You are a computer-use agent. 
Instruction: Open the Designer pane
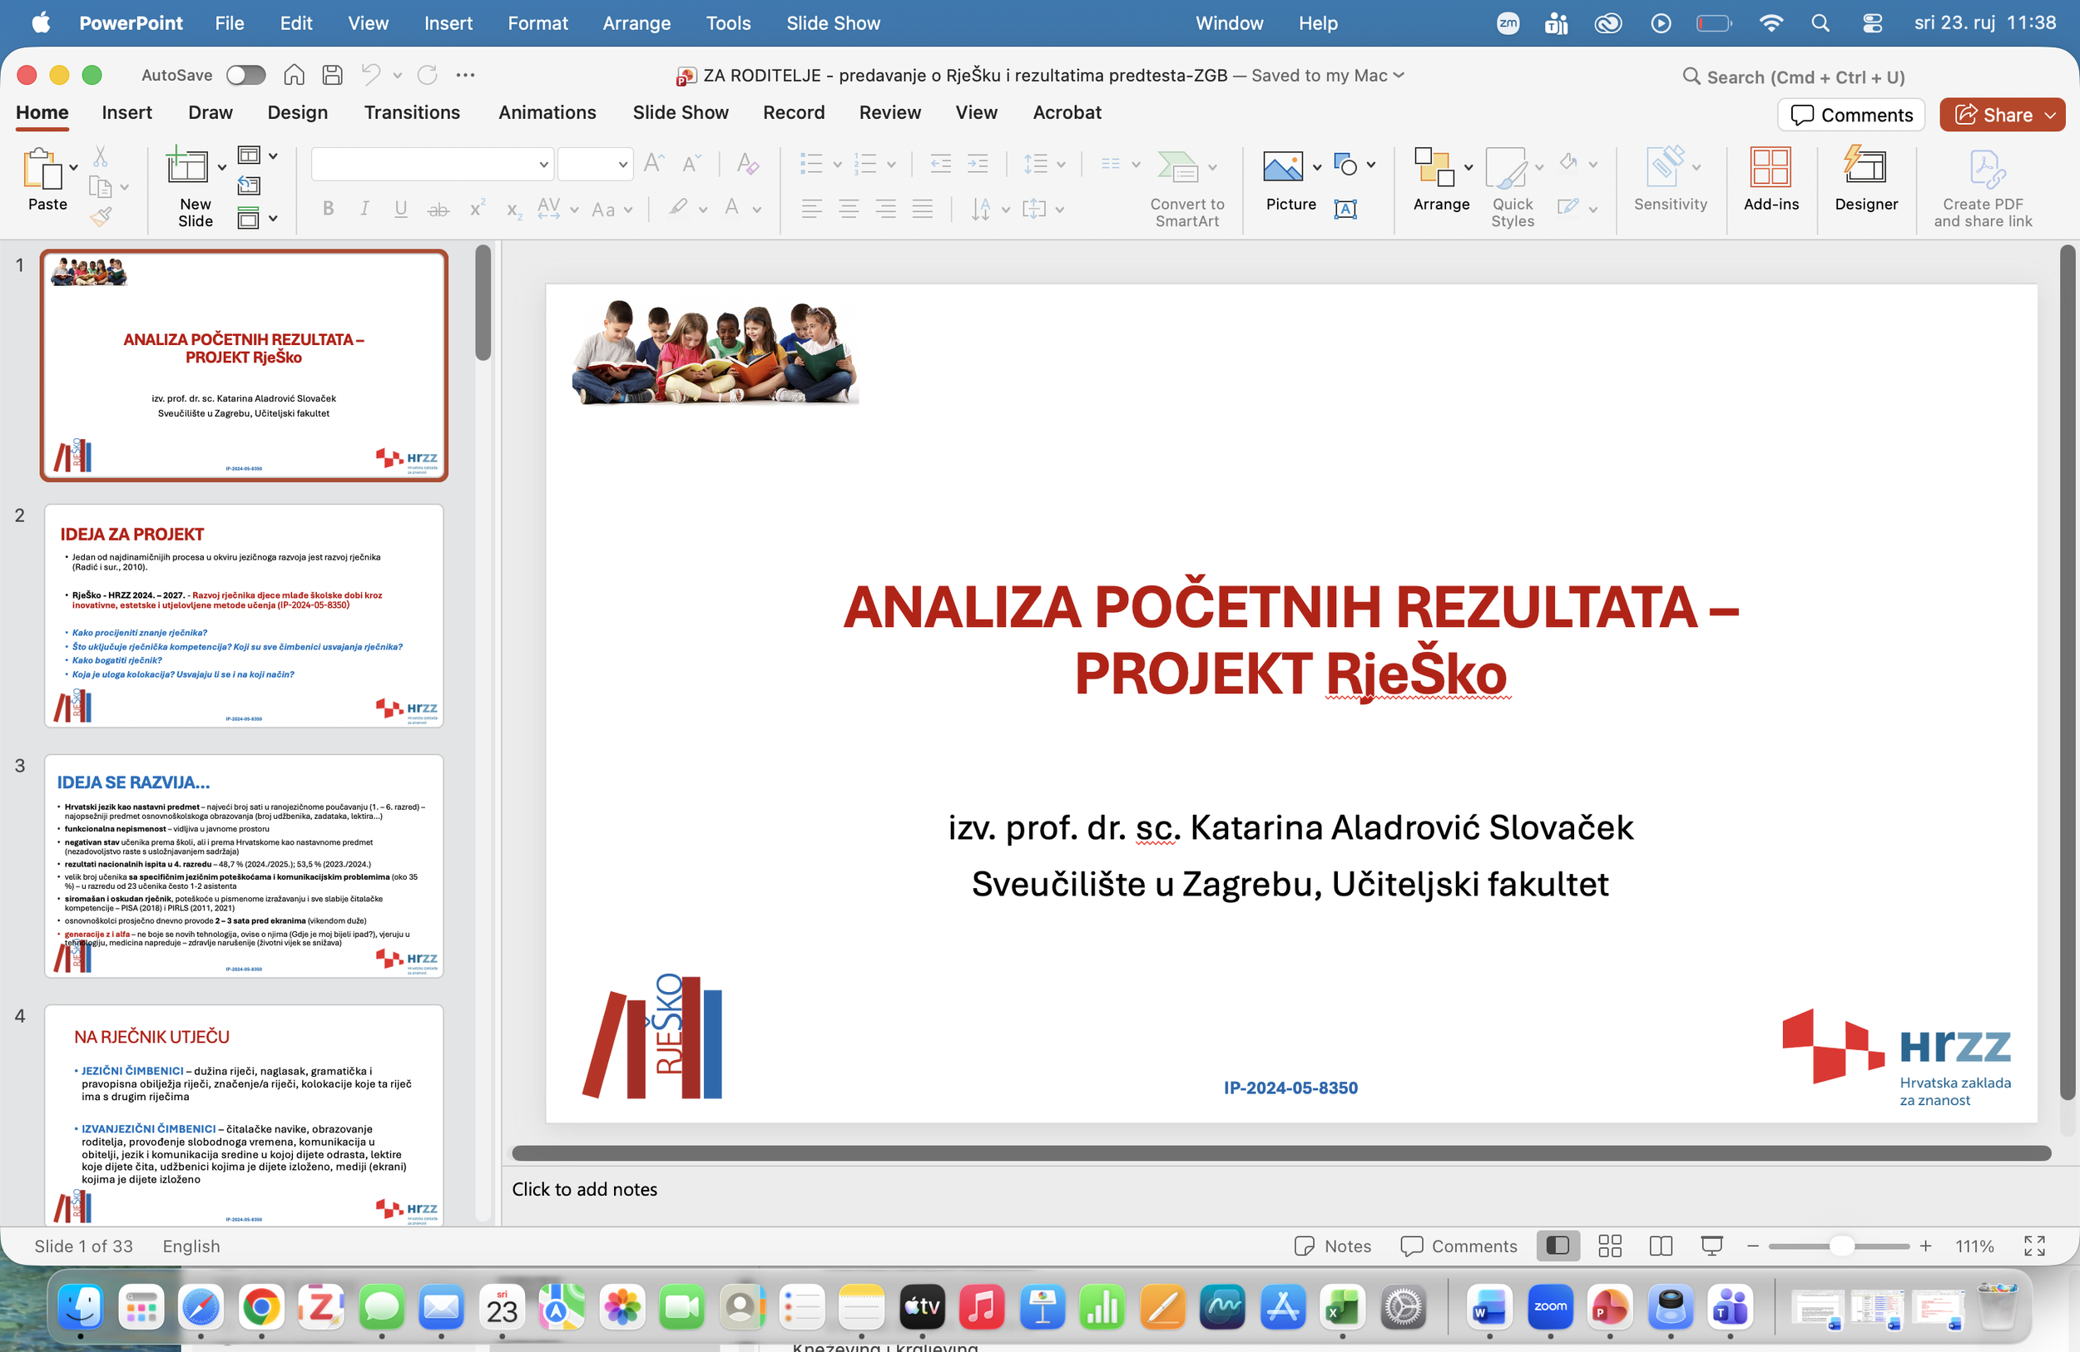pyautogui.click(x=1866, y=179)
